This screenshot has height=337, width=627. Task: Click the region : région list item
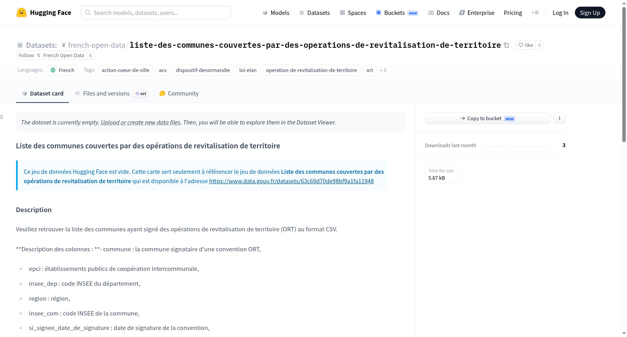(49, 299)
